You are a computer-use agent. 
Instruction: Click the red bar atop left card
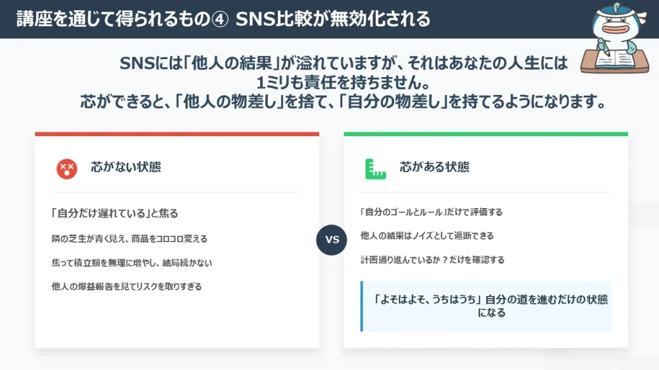click(x=177, y=134)
